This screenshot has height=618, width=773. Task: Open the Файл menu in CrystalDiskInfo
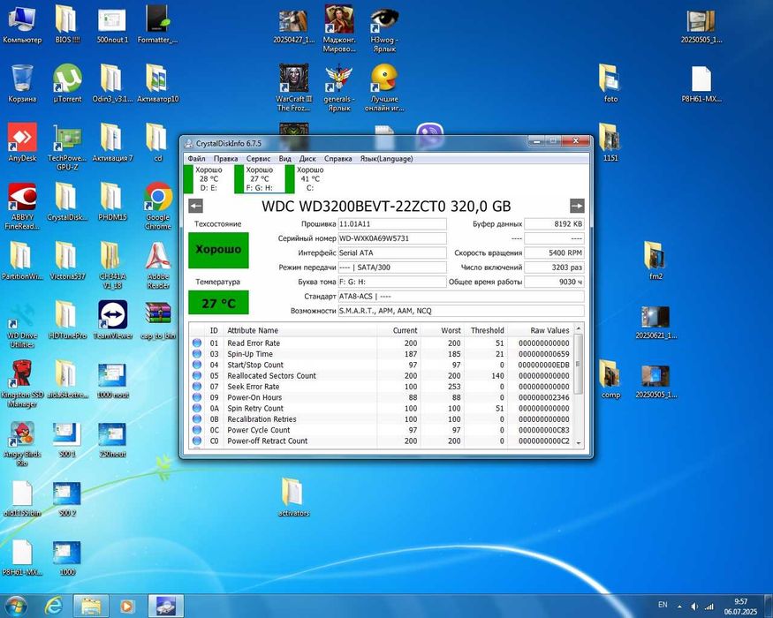(196, 159)
